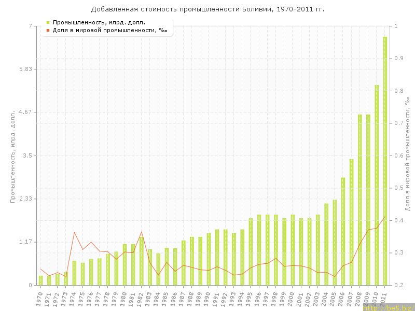This screenshot has height=311, width=415.
Task: Click the right vertical axis title 'Доля в мировой промышленности'
Action: (x=408, y=154)
